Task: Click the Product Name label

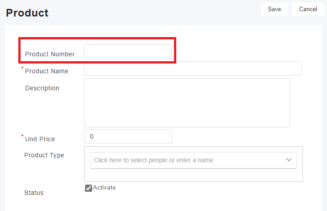Action: pyautogui.click(x=47, y=71)
